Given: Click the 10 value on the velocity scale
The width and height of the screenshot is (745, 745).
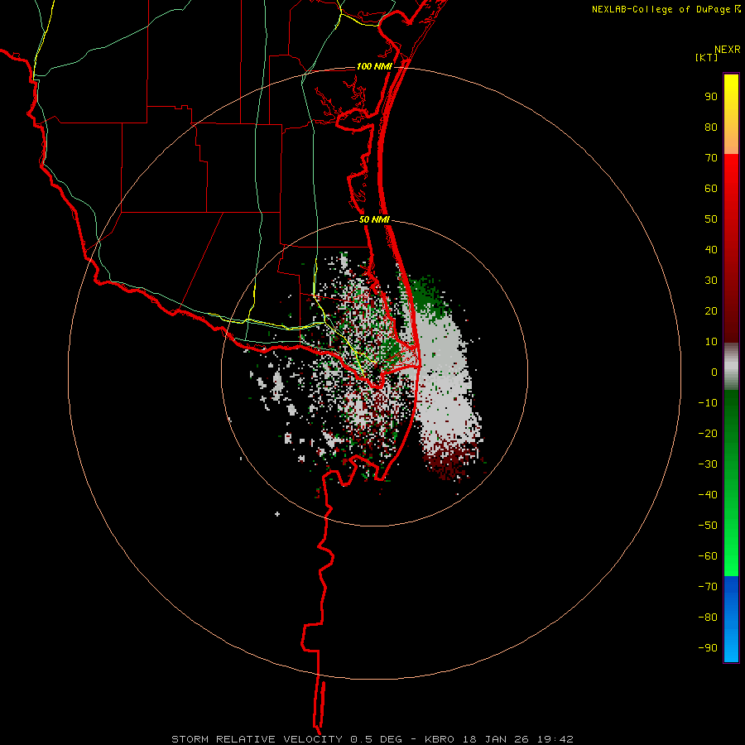Looking at the screenshot, I should pyautogui.click(x=711, y=342).
